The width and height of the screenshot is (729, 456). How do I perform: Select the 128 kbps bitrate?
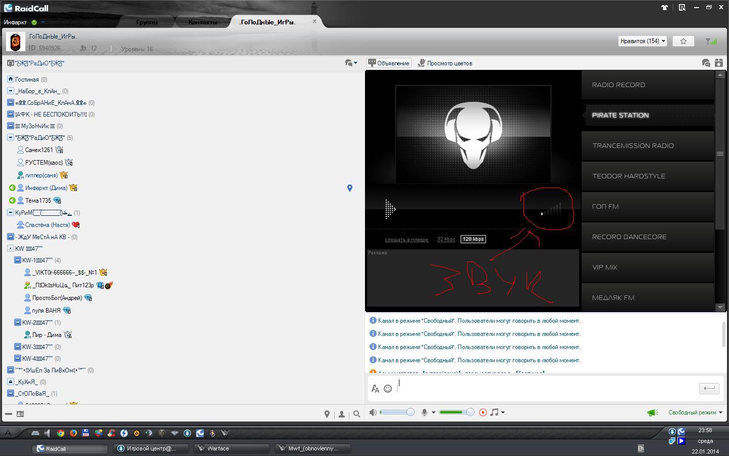[473, 239]
